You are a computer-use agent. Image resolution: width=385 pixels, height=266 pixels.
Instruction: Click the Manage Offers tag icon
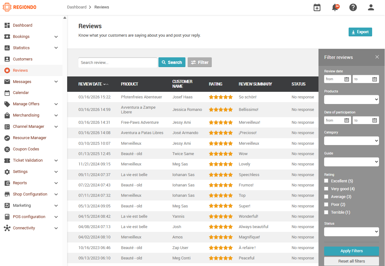(x=7, y=104)
